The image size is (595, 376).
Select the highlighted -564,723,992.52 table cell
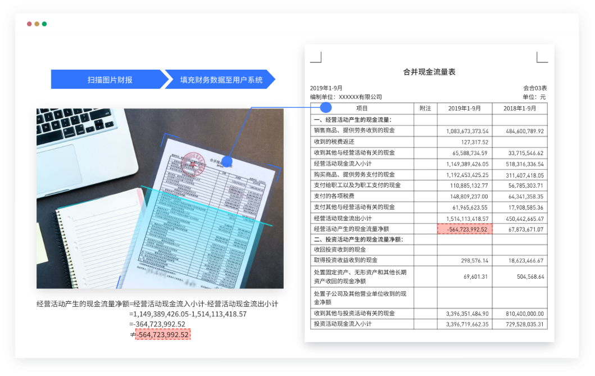465,229
